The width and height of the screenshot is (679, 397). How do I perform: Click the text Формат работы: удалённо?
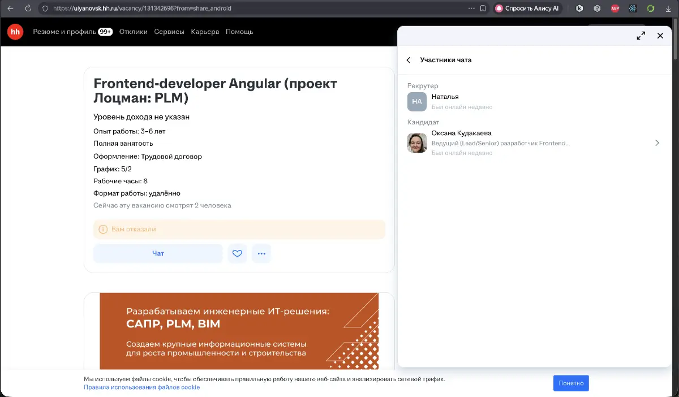(137, 193)
